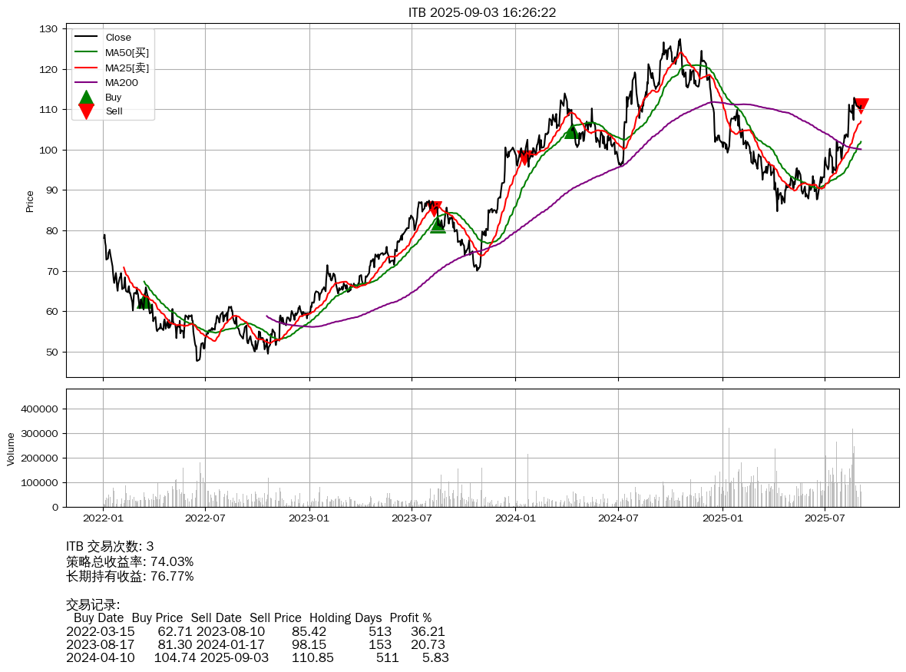
Task: Click the 策略总收益率 74.03% summary line
Action: (x=130, y=561)
